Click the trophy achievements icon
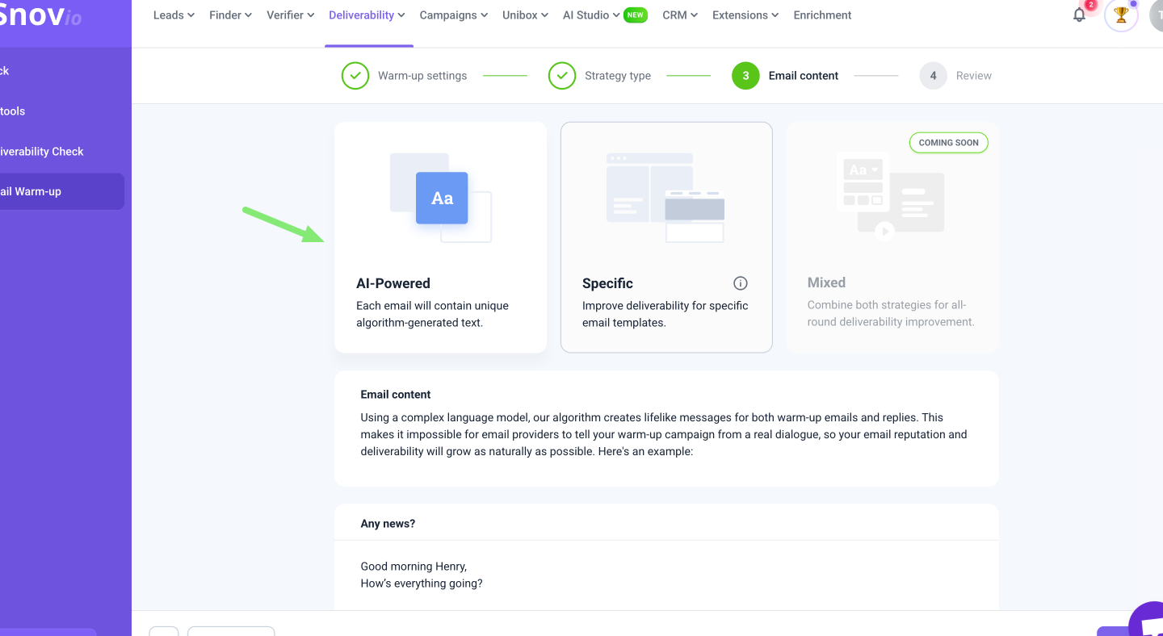This screenshot has width=1163, height=636. [1121, 15]
